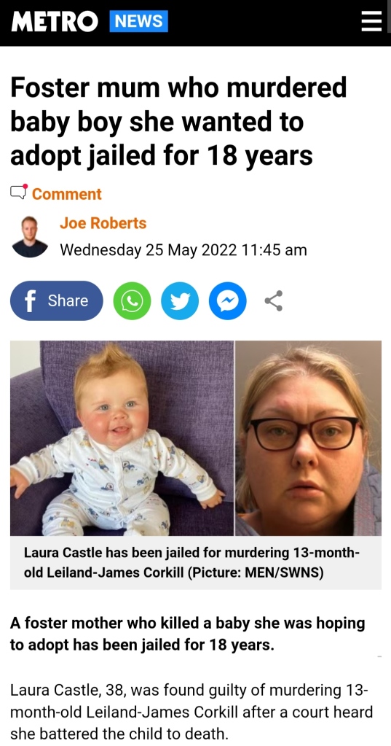Send the article through Messenger

point(228,300)
